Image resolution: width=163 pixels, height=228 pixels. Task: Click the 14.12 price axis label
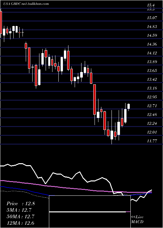pos(152,53)
